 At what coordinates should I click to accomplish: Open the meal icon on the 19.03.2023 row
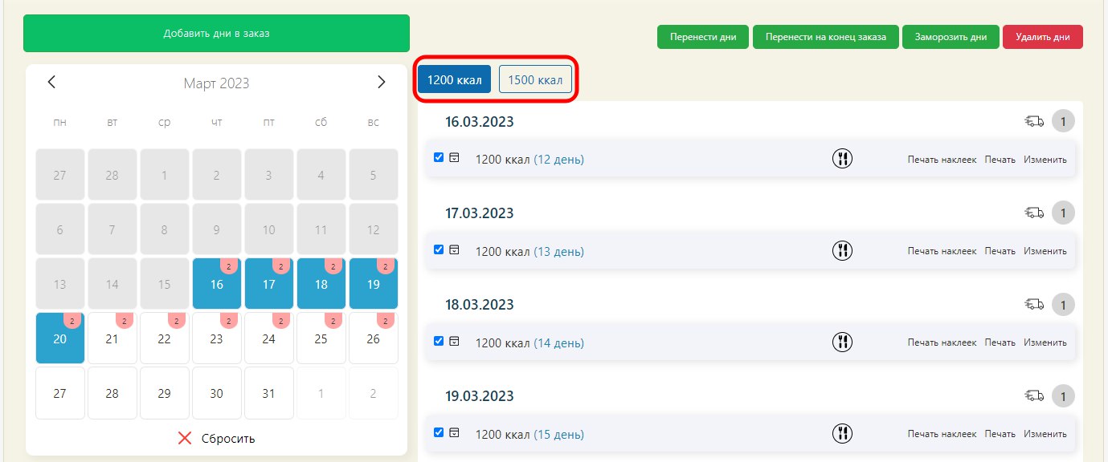842,433
